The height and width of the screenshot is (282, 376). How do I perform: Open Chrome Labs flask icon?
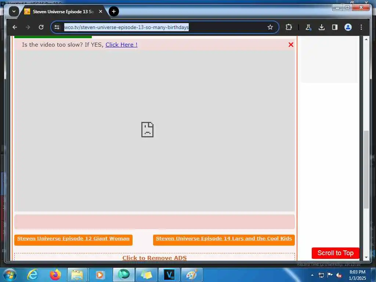click(x=308, y=27)
